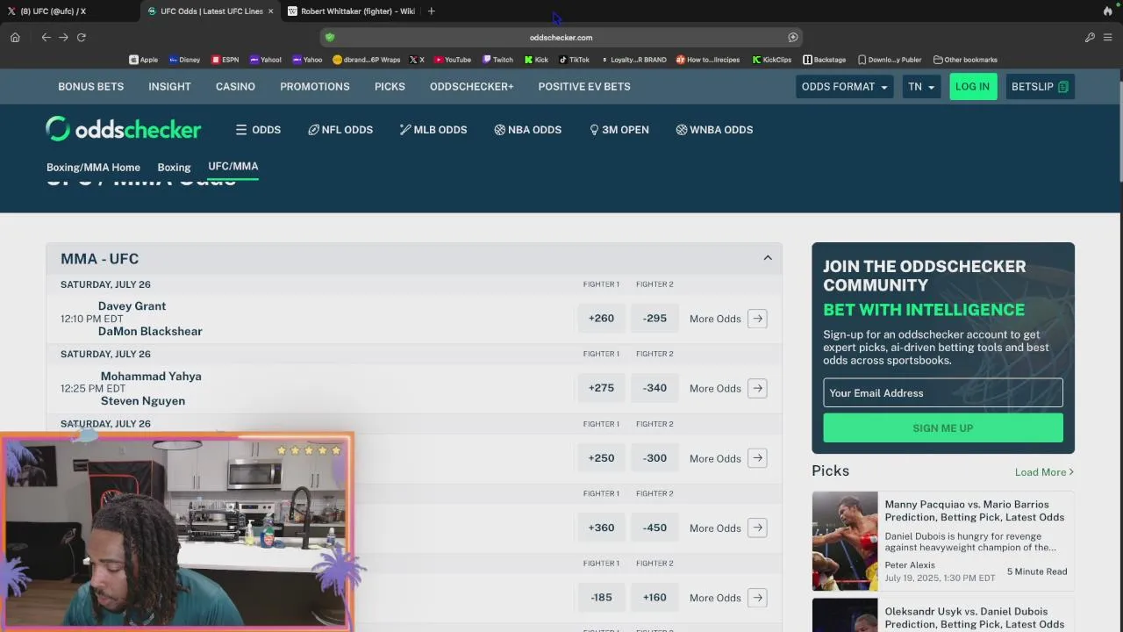Click the green shield icon in the address bar
1123x632 pixels.
click(x=330, y=37)
